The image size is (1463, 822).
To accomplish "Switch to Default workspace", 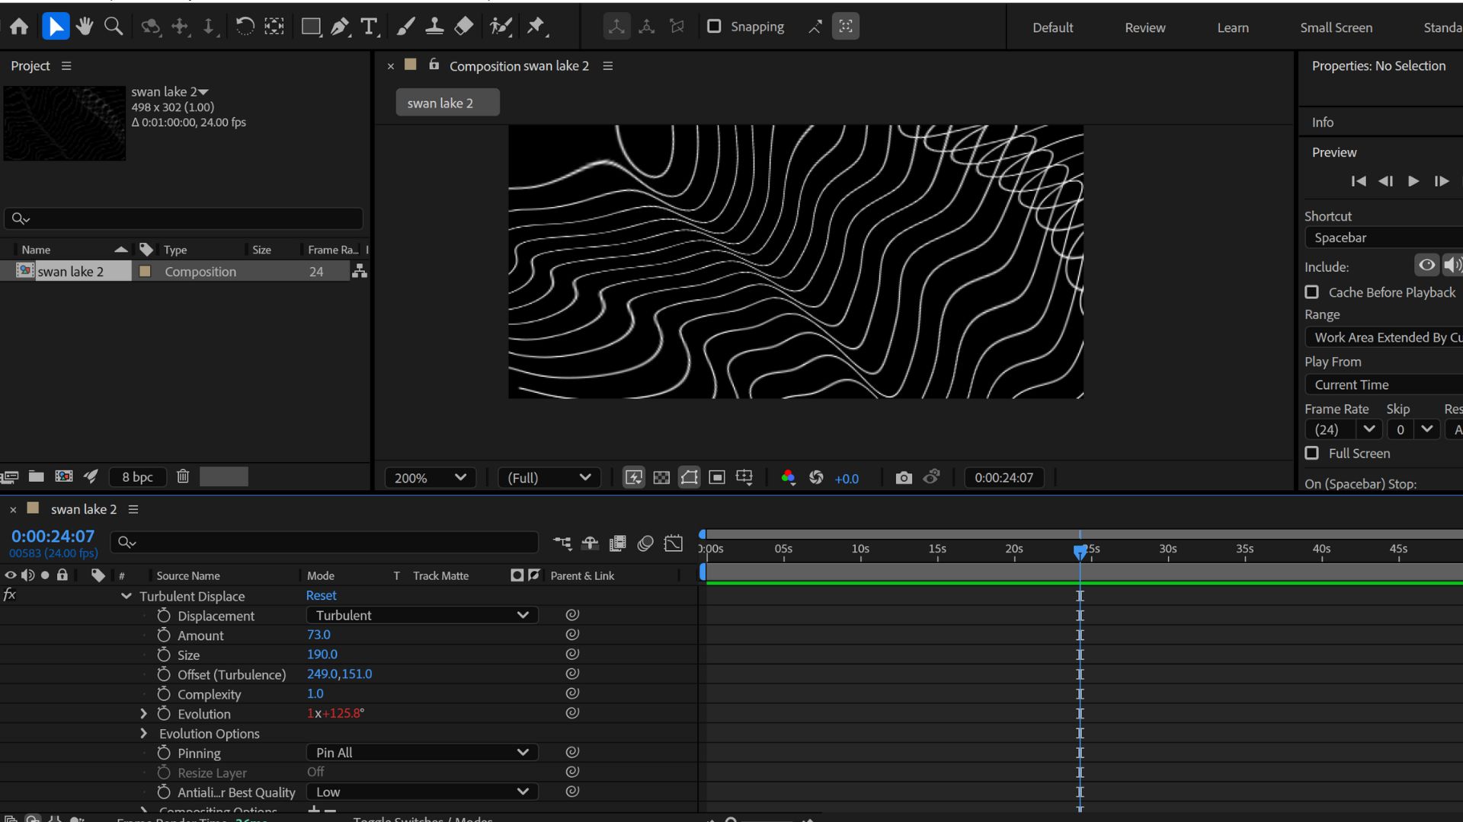I will tap(1052, 27).
